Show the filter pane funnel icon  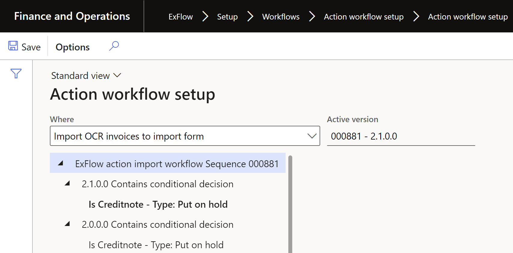click(16, 74)
